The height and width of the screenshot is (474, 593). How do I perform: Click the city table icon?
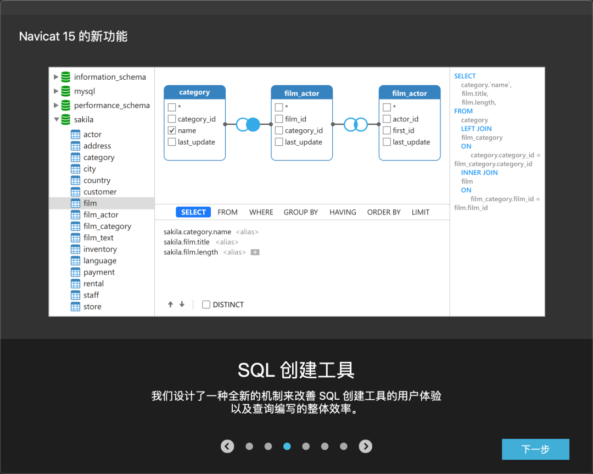click(76, 169)
